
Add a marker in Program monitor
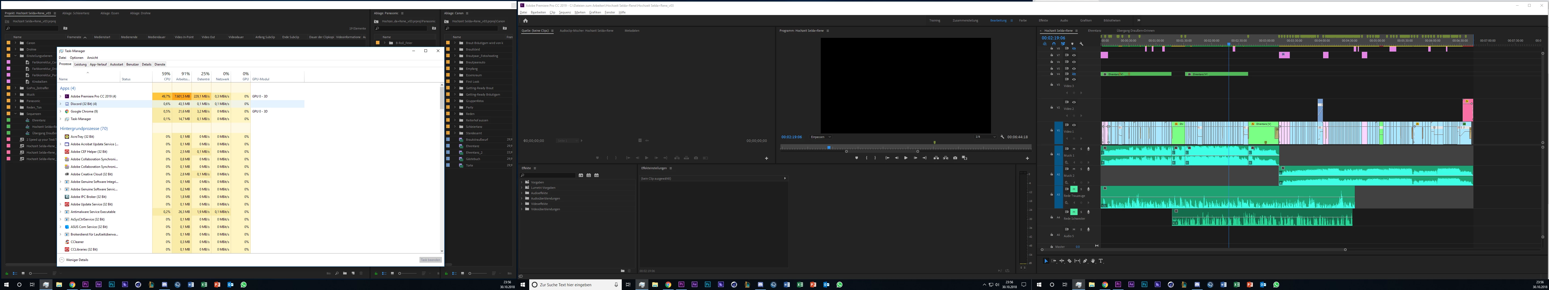pos(857,158)
